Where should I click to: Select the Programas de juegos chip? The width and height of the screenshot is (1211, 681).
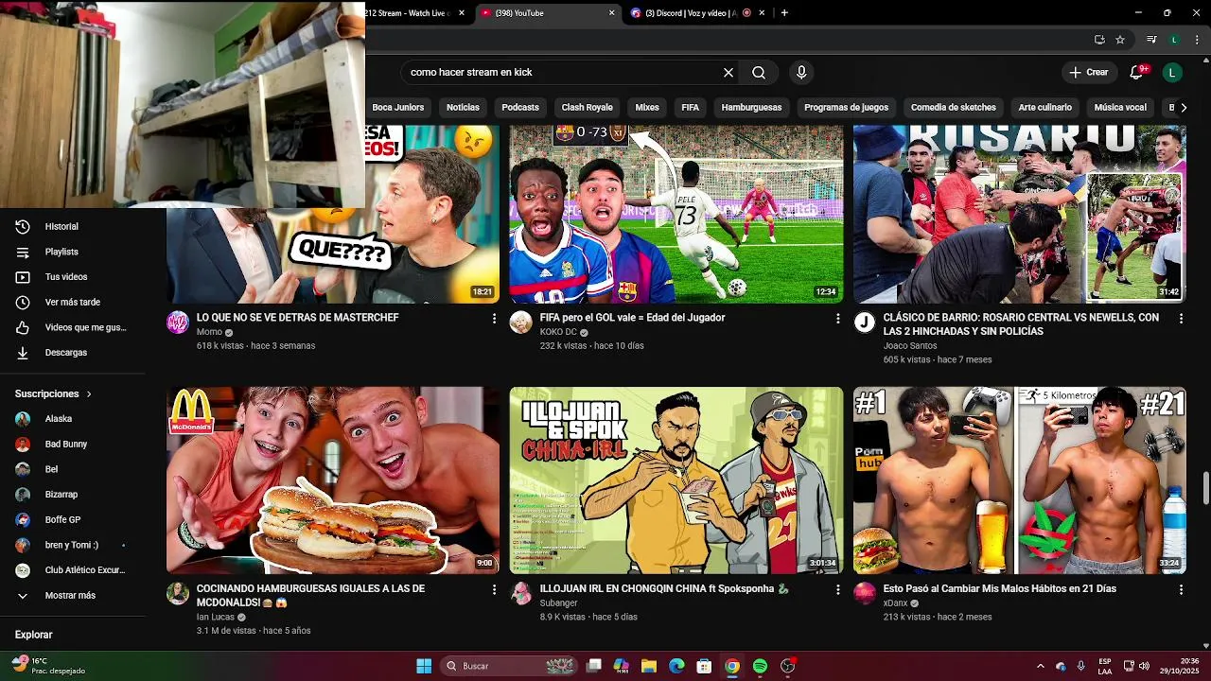point(846,108)
